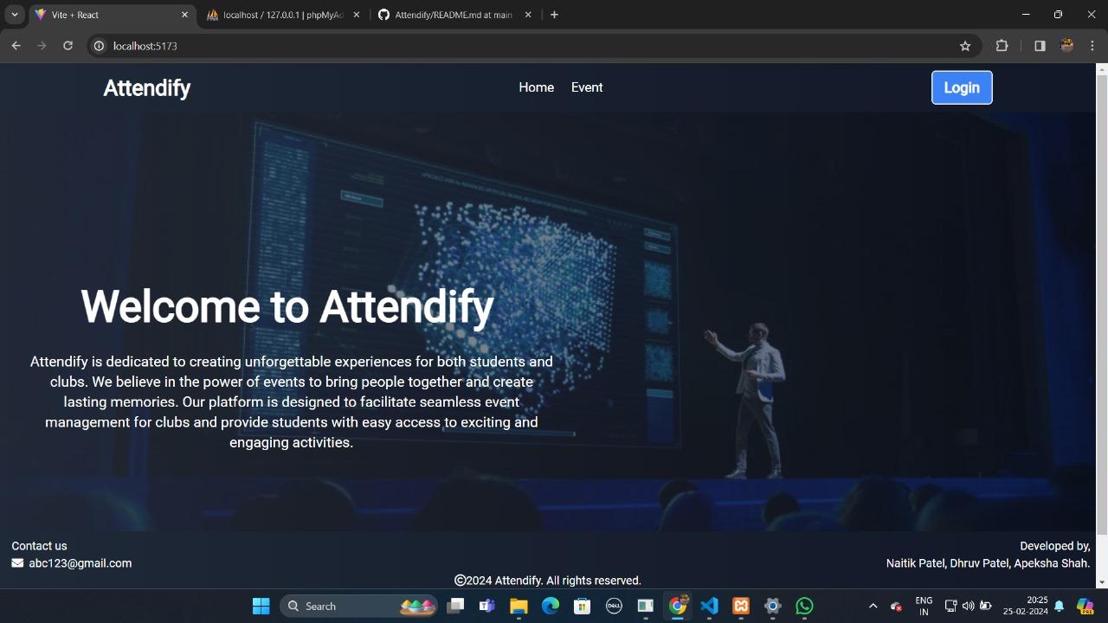Bookmark this page with the star
Image resolution: width=1108 pixels, height=623 pixels.
tap(965, 46)
